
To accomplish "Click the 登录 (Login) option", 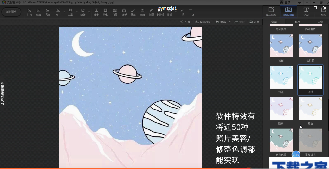I will [x=288, y=2].
